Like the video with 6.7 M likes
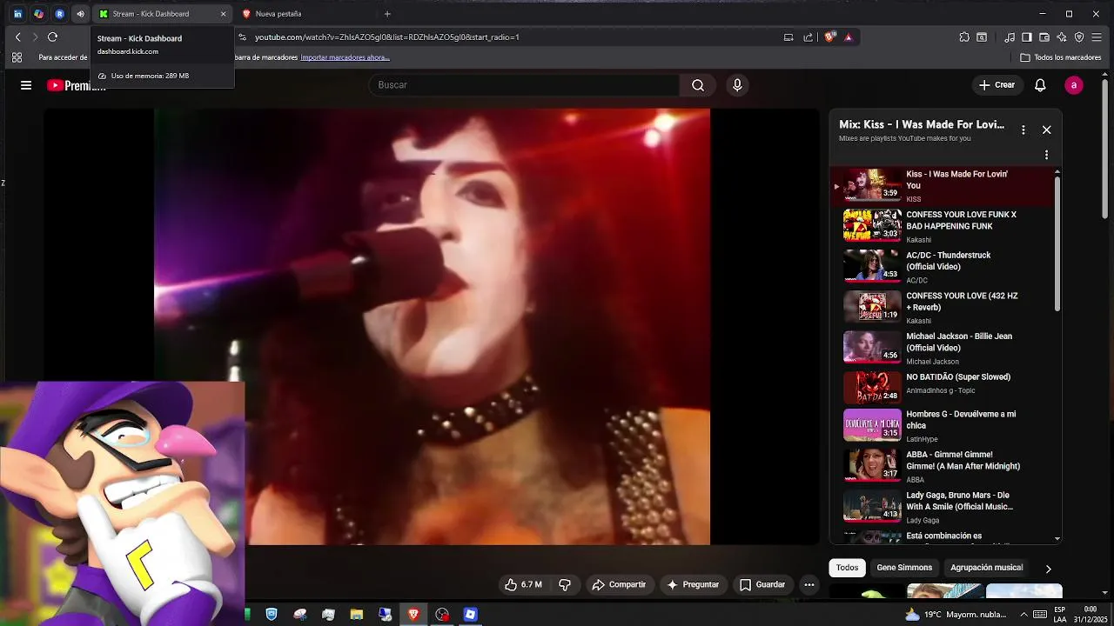 click(x=523, y=585)
